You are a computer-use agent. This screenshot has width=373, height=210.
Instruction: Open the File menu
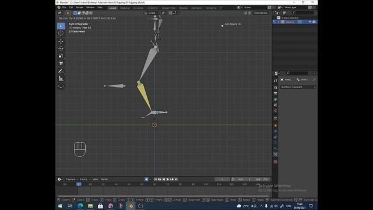[64, 8]
